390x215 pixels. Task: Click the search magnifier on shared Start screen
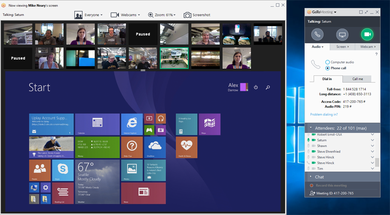tap(268, 87)
